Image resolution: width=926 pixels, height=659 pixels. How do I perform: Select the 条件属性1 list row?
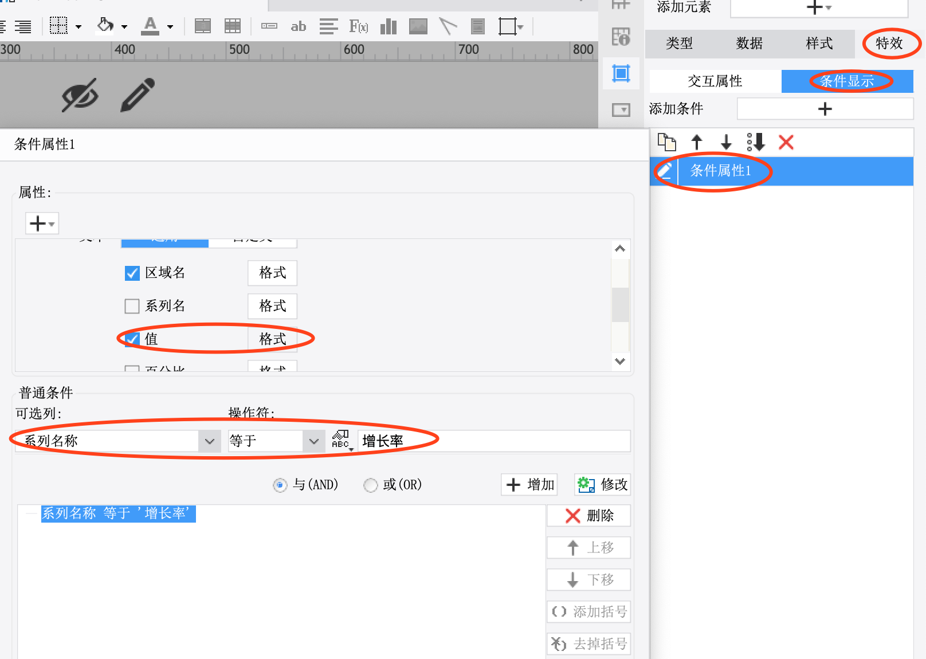coord(782,171)
